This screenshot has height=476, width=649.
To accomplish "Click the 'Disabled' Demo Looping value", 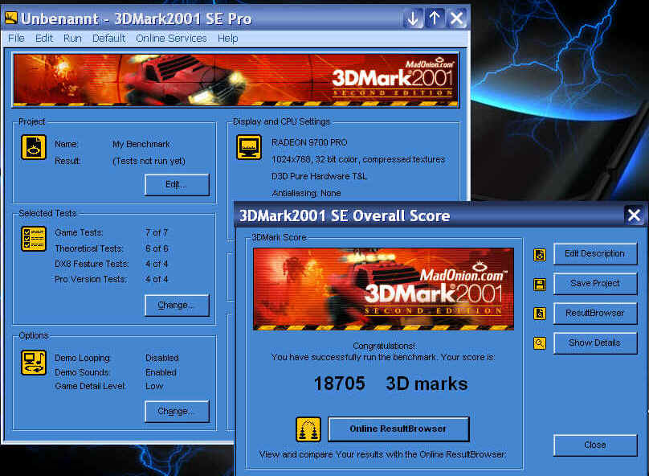I will [161, 358].
